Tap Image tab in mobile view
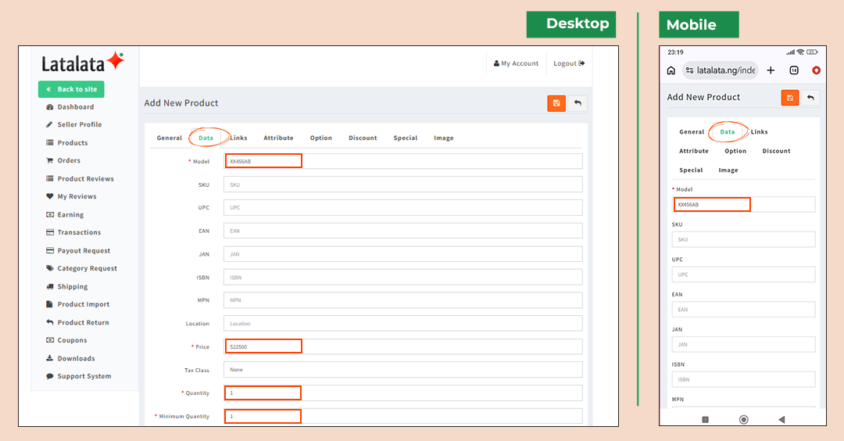 click(728, 170)
